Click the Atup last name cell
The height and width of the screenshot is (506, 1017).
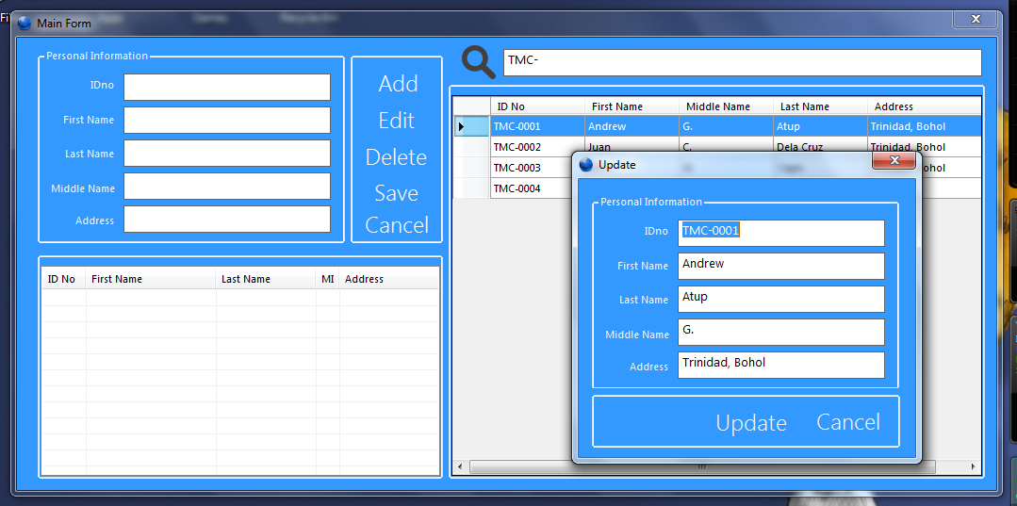point(820,126)
